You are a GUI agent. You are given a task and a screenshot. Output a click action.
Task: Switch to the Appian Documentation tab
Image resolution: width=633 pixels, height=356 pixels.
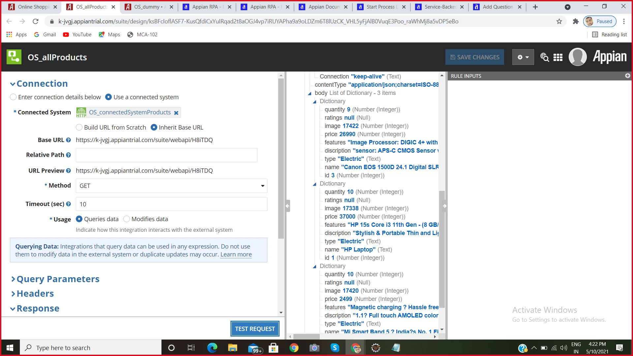tap(323, 7)
